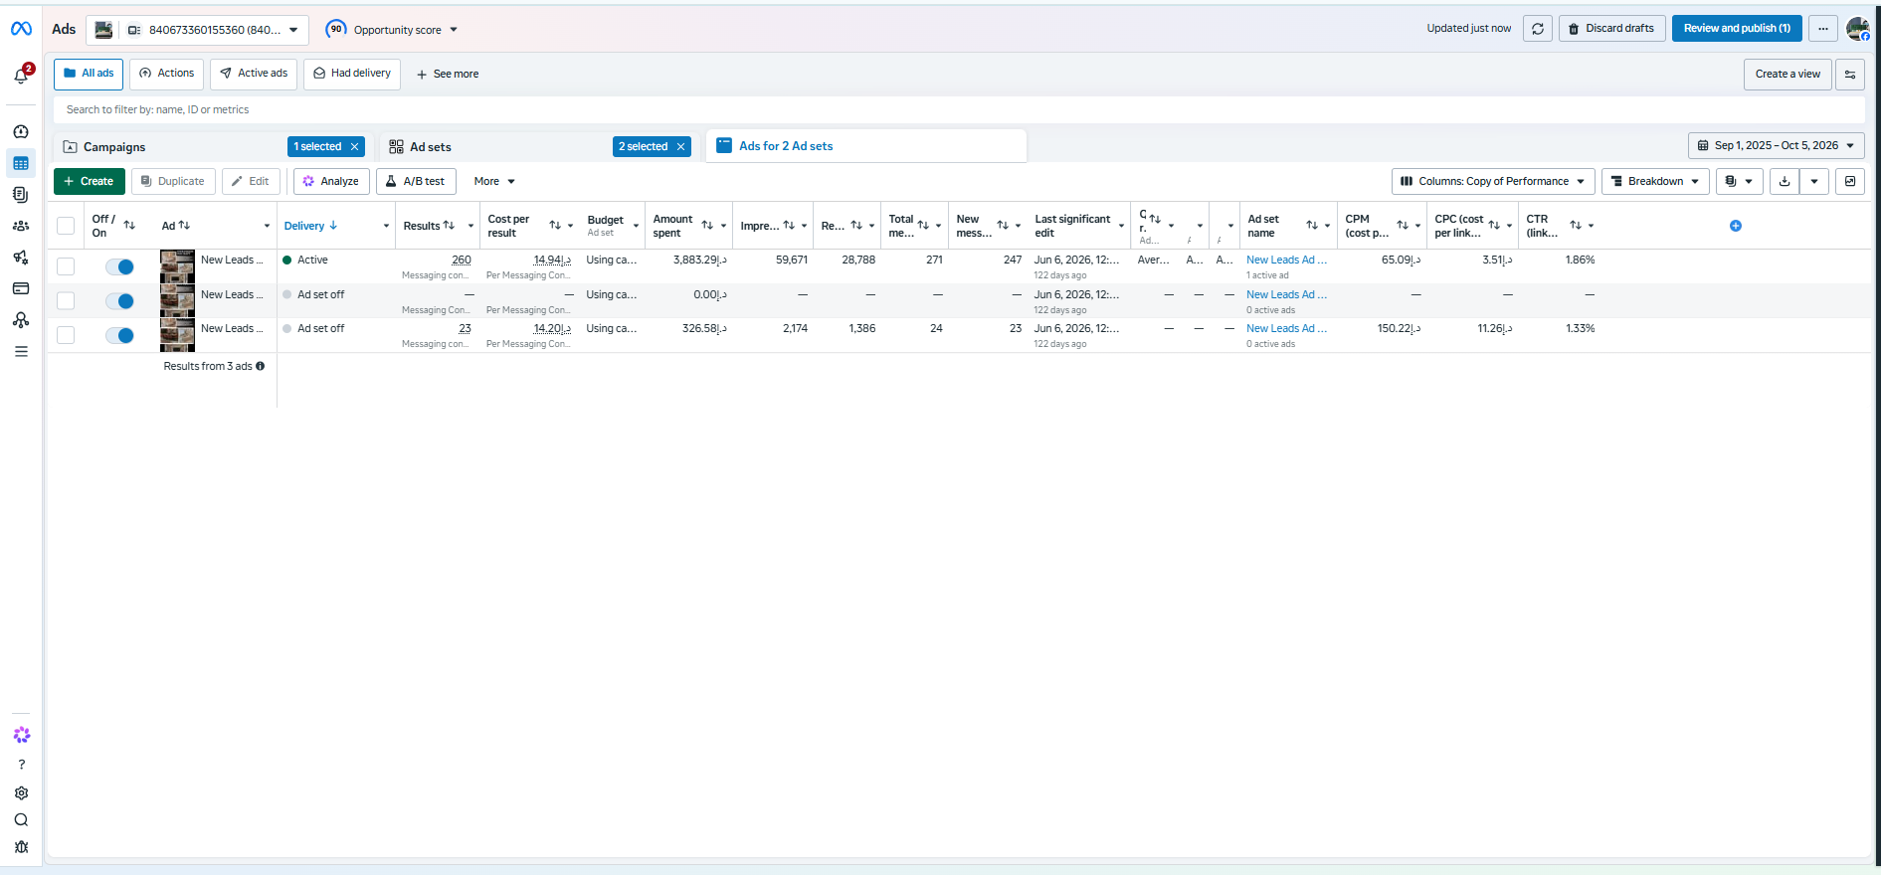Image resolution: width=1881 pixels, height=875 pixels.
Task: Switch to the Actions view
Action: pos(166,74)
